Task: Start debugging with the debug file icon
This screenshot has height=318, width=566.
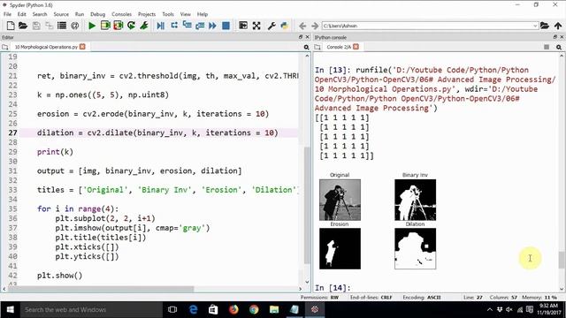Action: click(161, 26)
